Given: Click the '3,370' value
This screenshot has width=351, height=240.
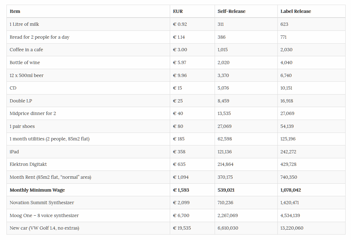Looking at the screenshot, I should (223, 75).
